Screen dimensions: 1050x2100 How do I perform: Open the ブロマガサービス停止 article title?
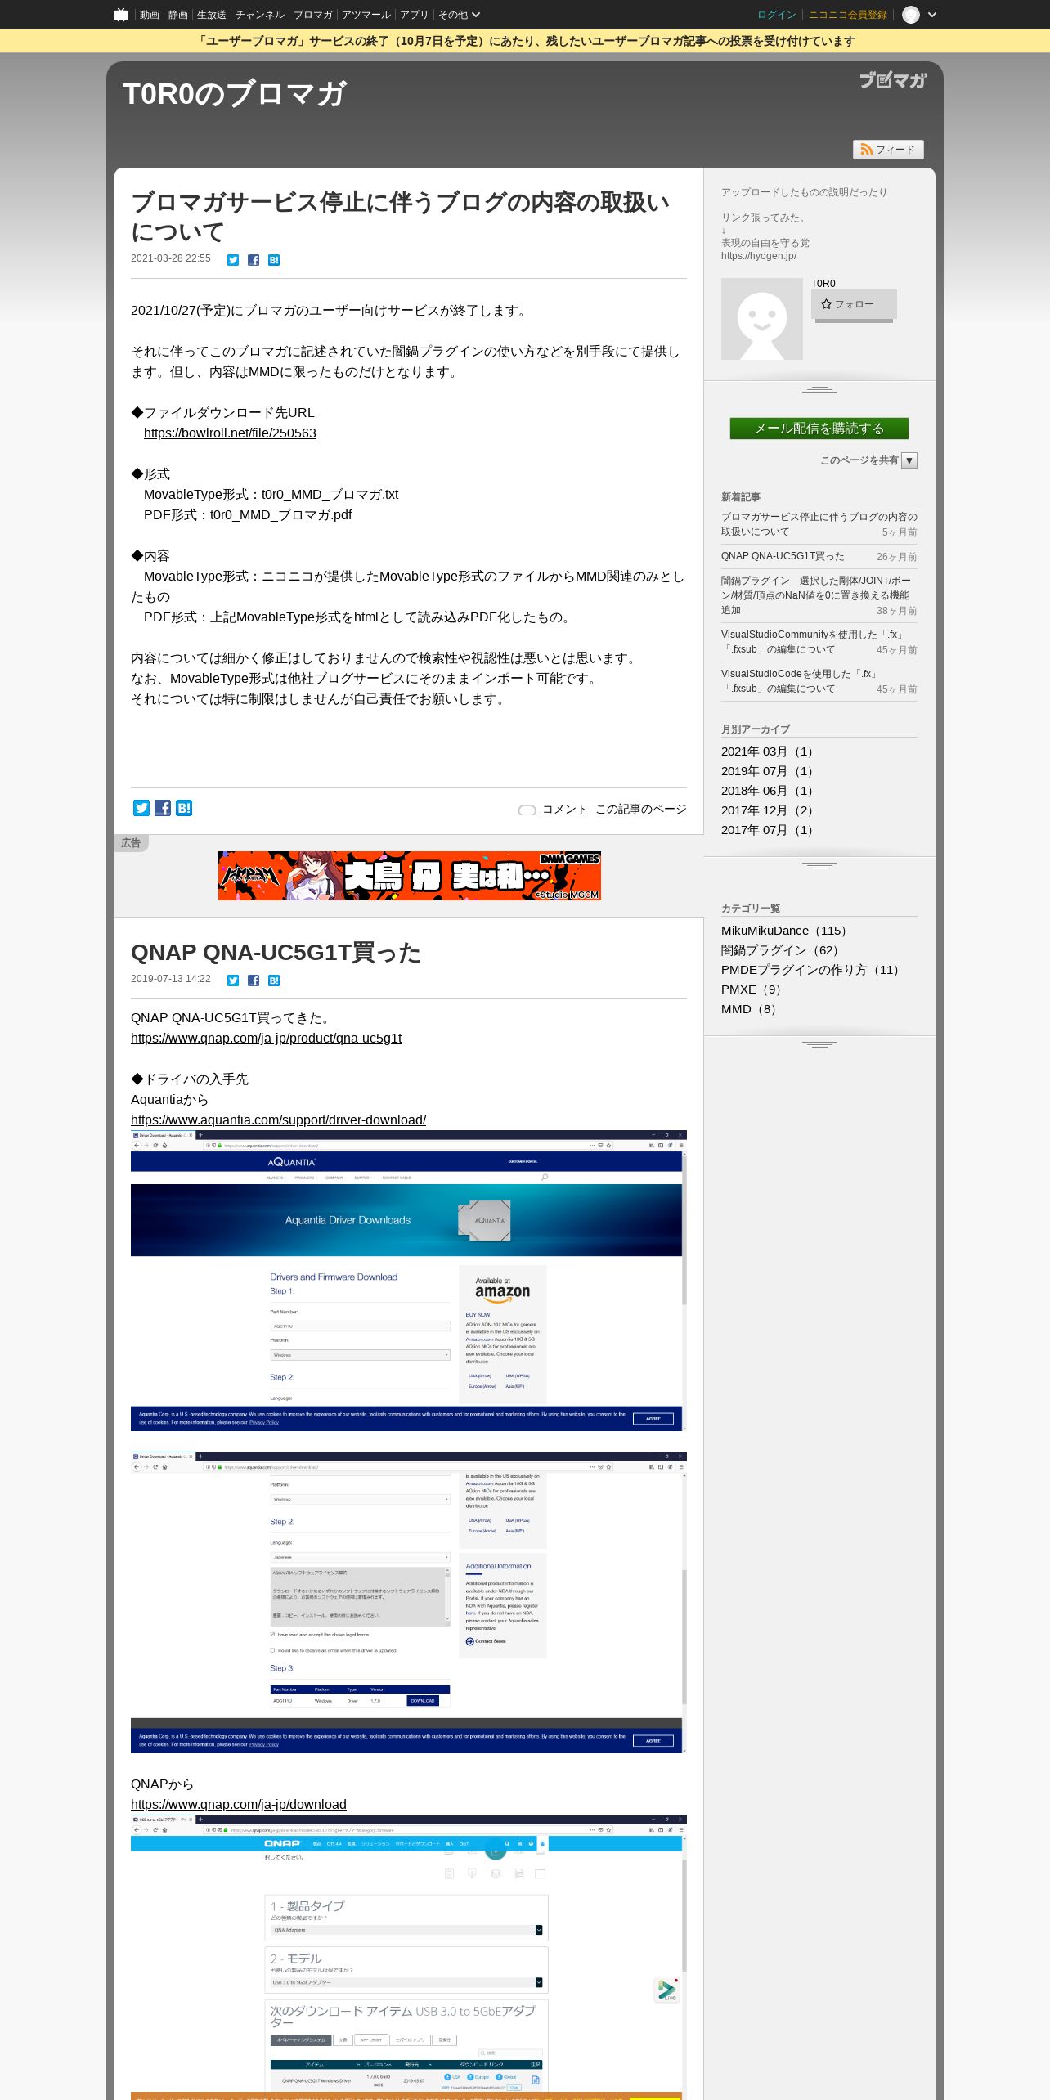401,217
